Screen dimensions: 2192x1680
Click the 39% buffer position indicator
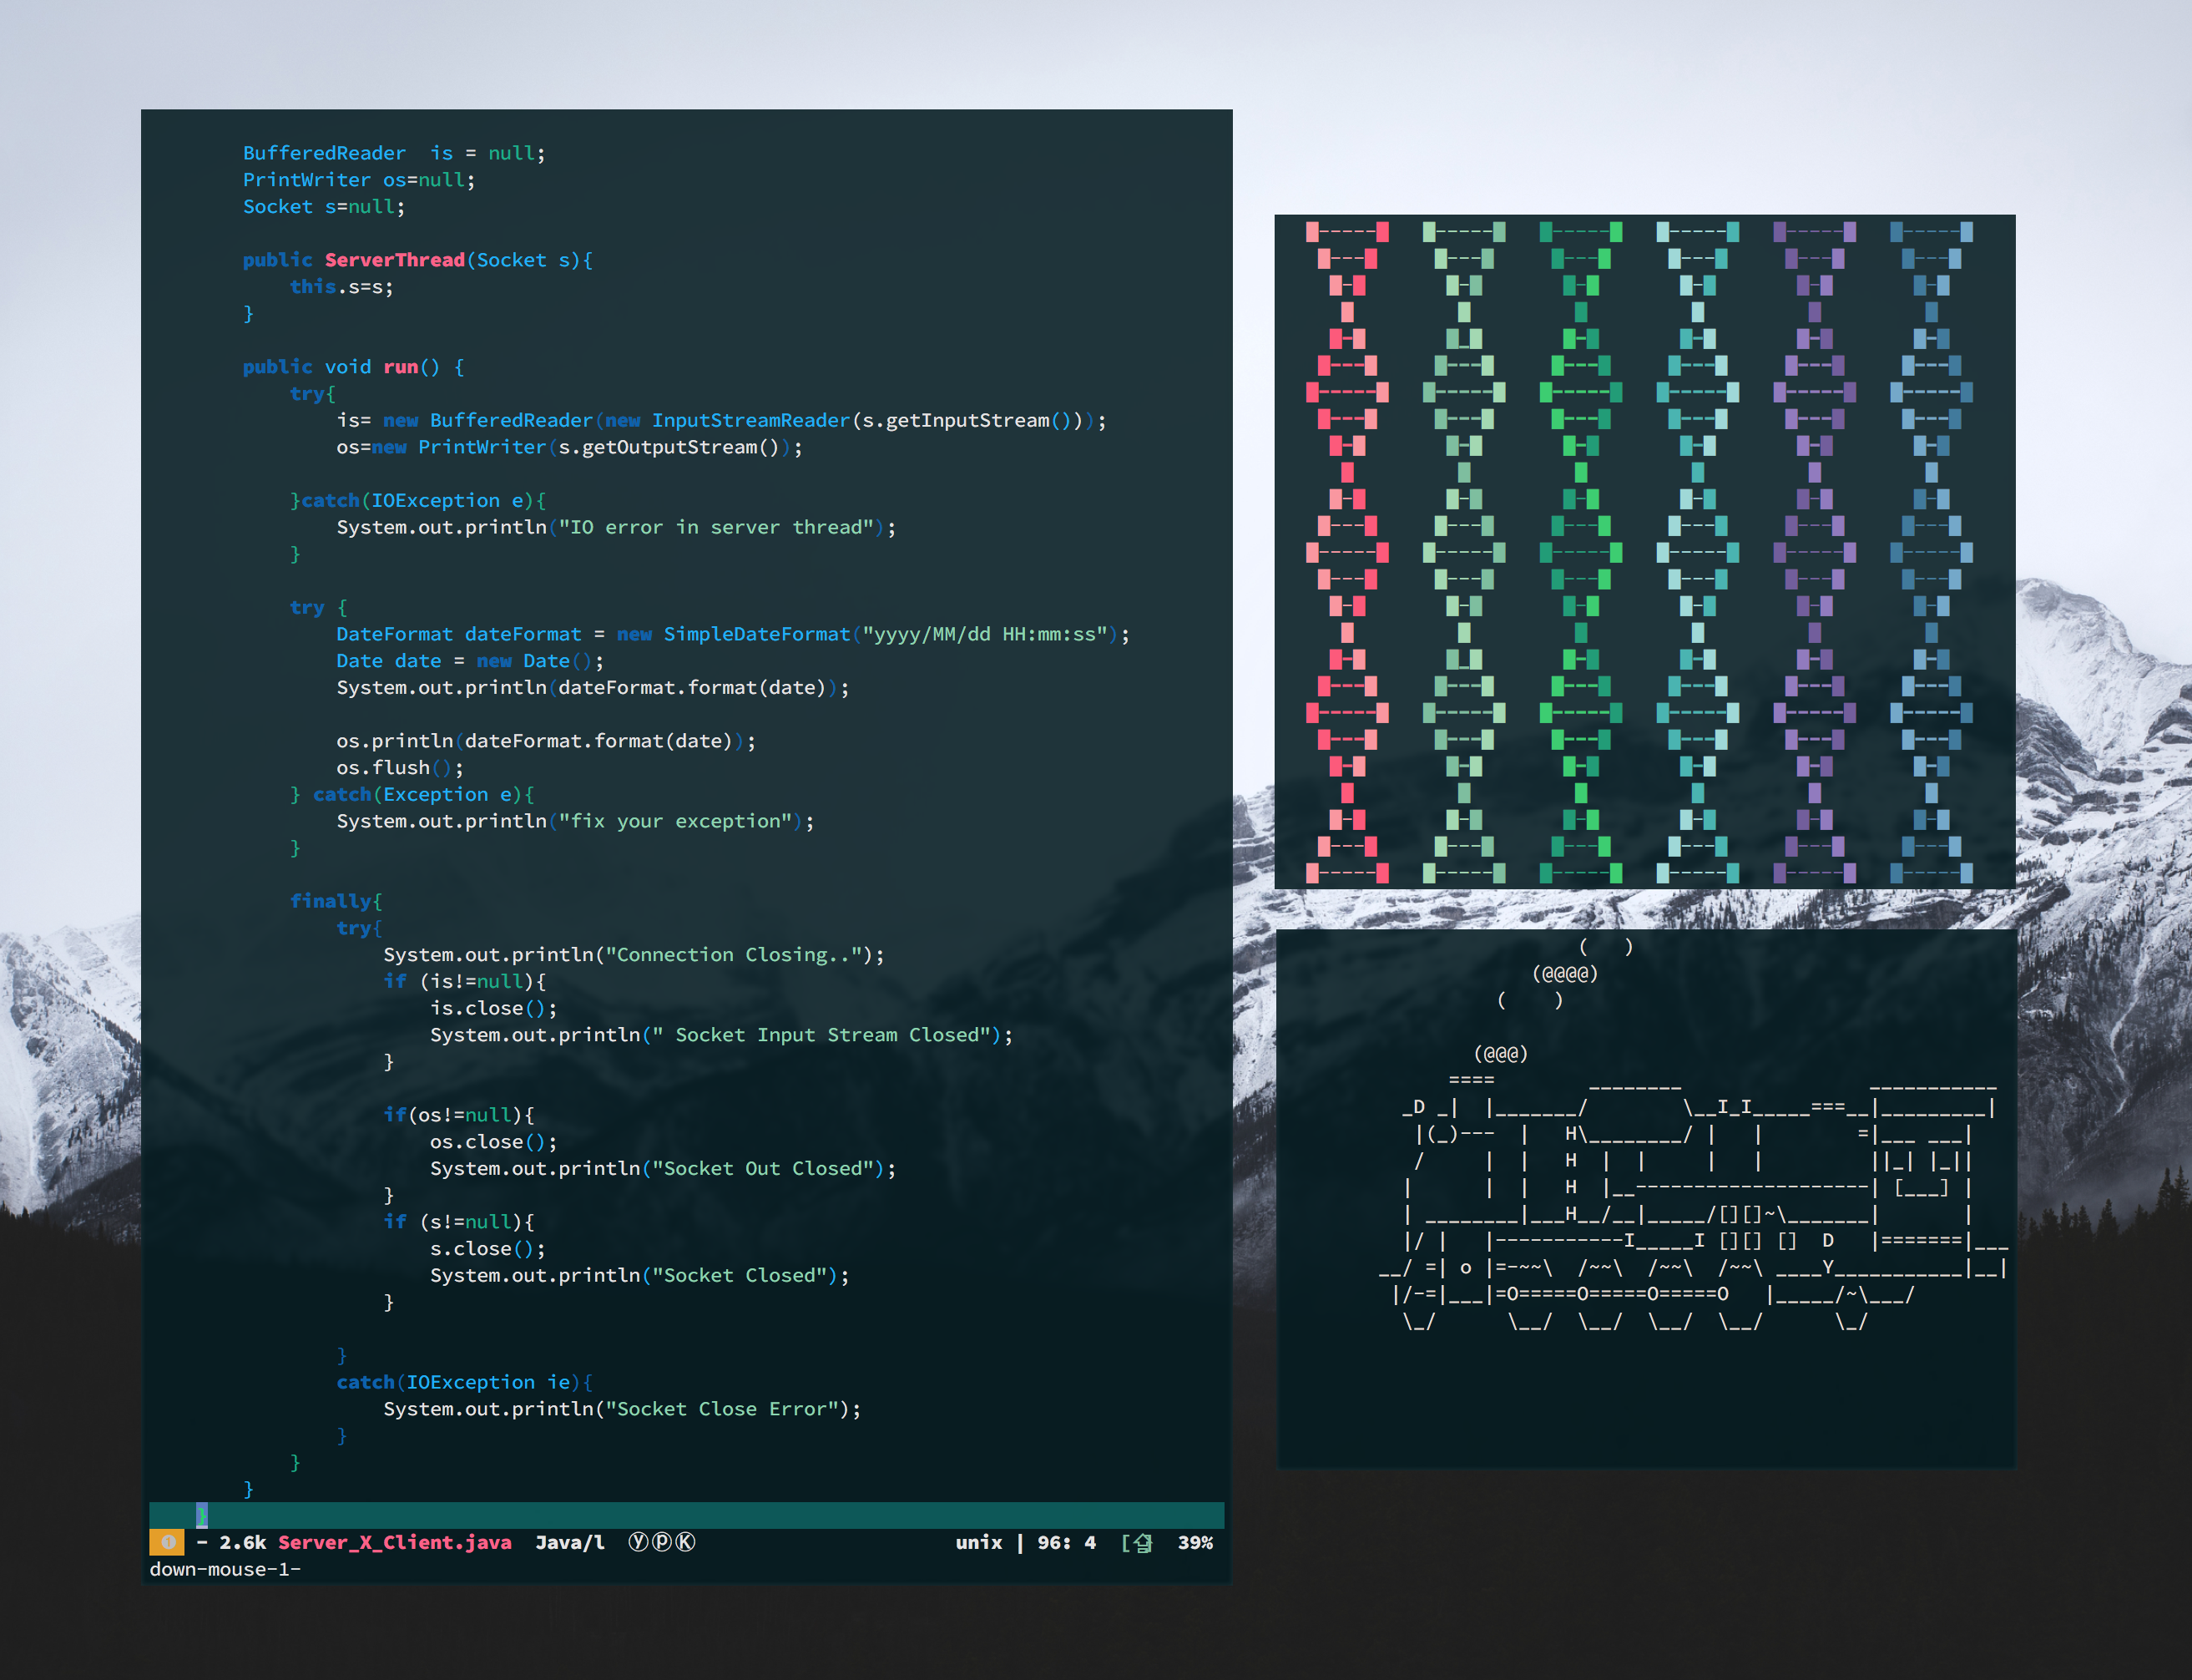1194,1542
